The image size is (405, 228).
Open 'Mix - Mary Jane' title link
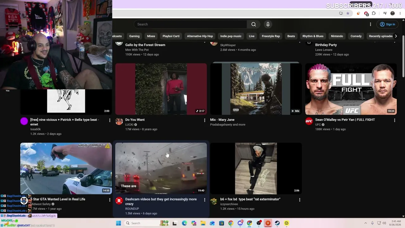222,120
